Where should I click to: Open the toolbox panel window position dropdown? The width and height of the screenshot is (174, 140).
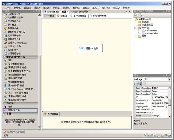pos(34,11)
